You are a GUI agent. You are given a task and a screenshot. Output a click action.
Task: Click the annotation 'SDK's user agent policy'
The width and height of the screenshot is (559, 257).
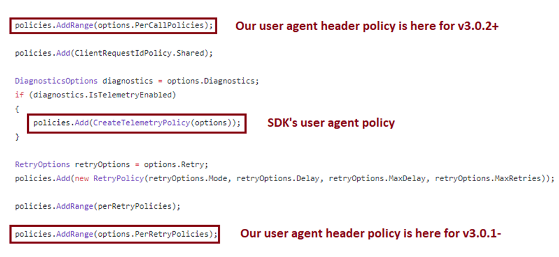point(331,123)
